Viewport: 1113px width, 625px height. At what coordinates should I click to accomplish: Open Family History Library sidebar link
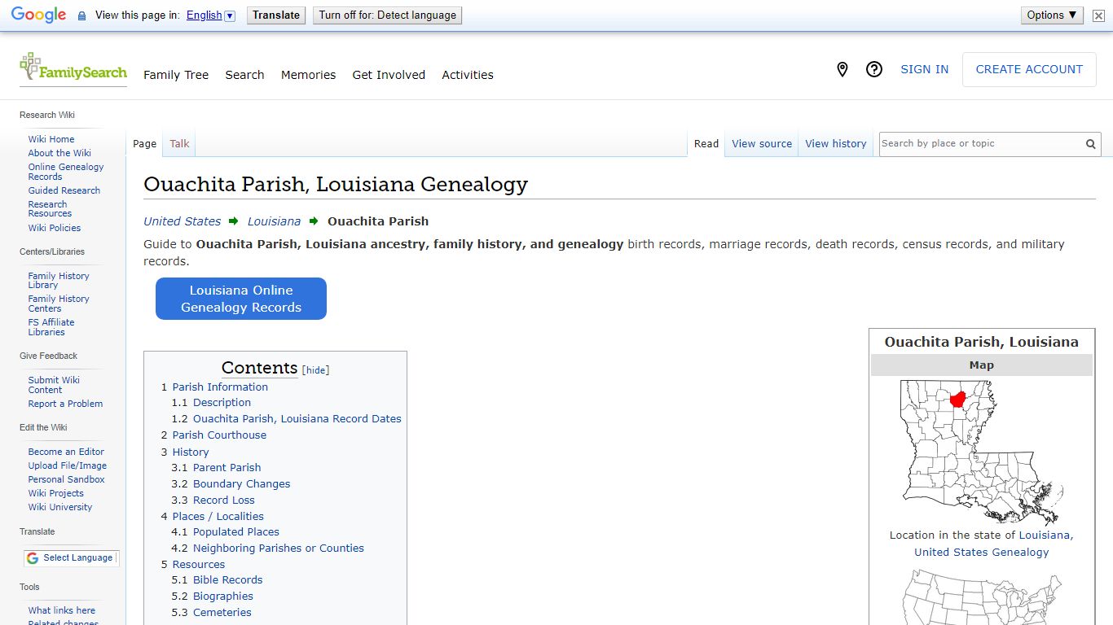pos(59,281)
